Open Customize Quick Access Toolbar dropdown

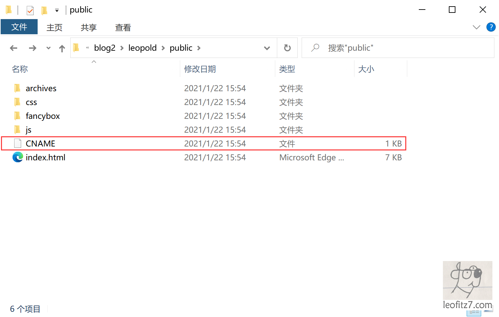(57, 11)
